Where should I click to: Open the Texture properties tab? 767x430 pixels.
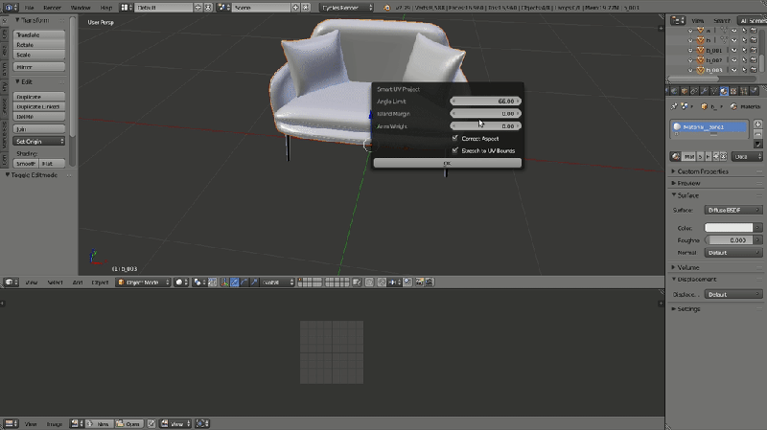click(733, 91)
